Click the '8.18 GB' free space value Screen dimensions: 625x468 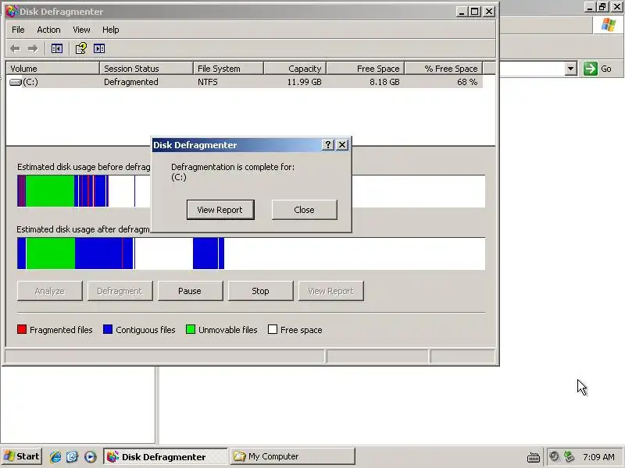click(x=384, y=82)
